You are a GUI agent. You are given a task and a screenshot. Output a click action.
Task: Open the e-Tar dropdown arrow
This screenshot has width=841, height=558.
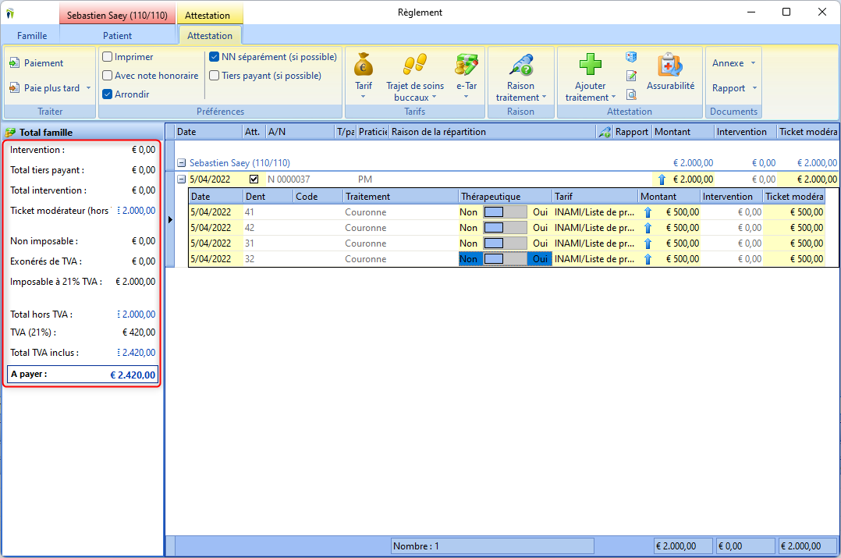(x=466, y=97)
